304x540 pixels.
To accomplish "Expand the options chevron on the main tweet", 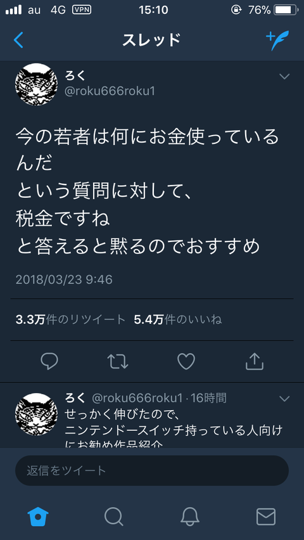I will [284, 77].
